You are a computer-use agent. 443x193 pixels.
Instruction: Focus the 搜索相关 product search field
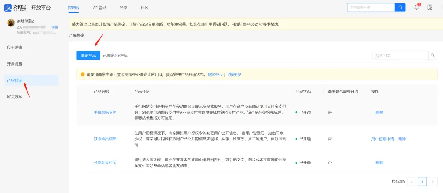400,56
